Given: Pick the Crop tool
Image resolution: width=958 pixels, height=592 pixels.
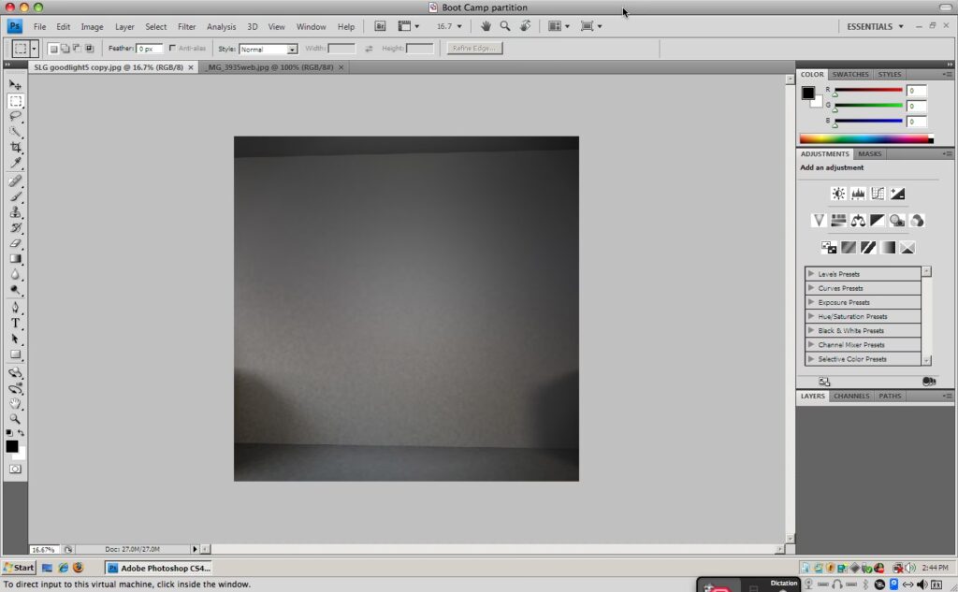Looking at the screenshot, I should (x=16, y=148).
